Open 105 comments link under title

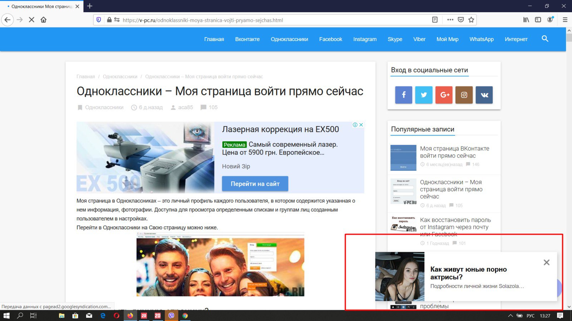click(x=213, y=107)
